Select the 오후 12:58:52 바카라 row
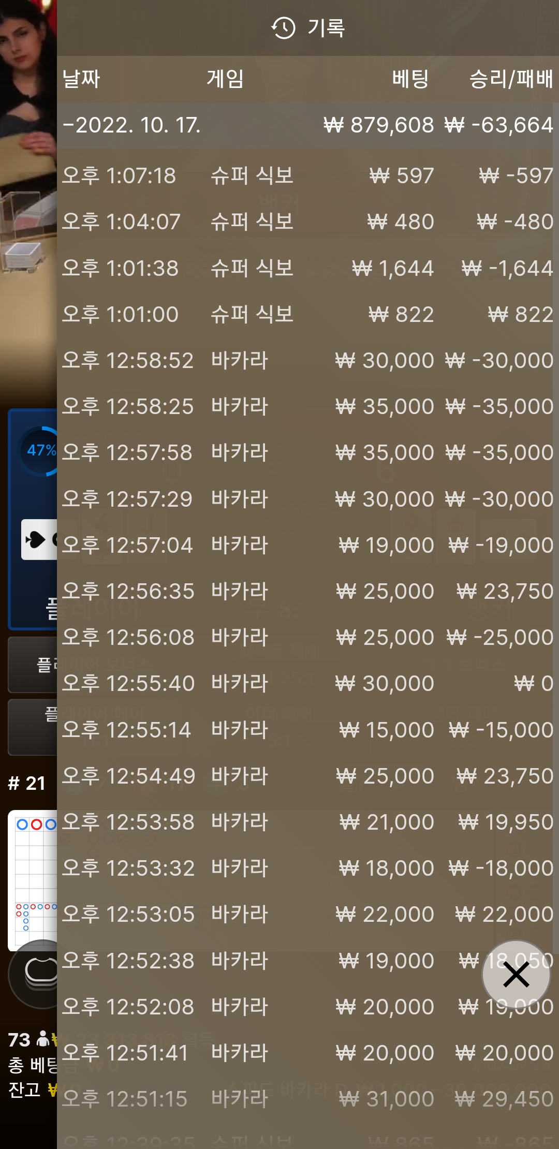This screenshot has width=559, height=1149. pyautogui.click(x=307, y=360)
